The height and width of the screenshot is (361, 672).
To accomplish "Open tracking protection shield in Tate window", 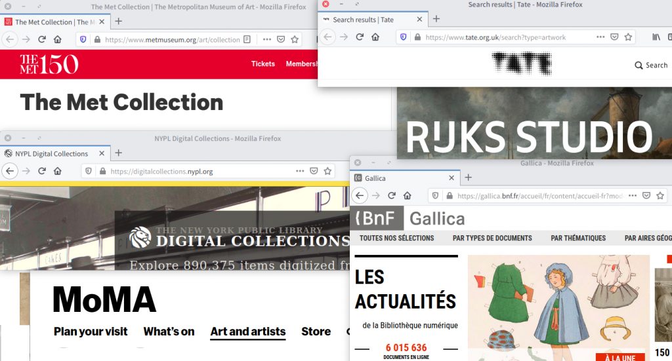I will [404, 37].
